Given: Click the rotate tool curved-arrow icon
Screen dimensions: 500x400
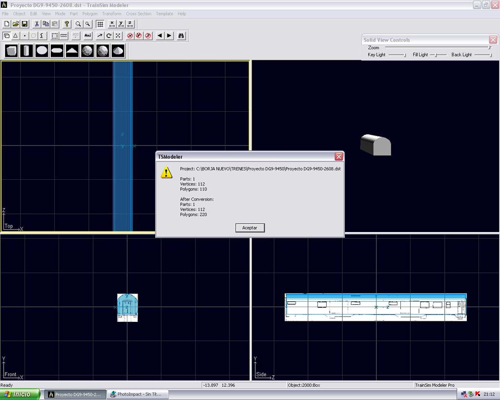Looking at the screenshot, I should (x=109, y=36).
